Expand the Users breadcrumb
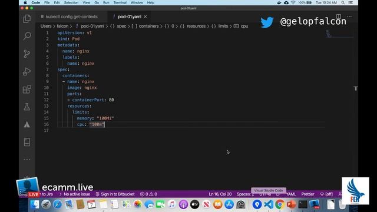 pos(46,26)
